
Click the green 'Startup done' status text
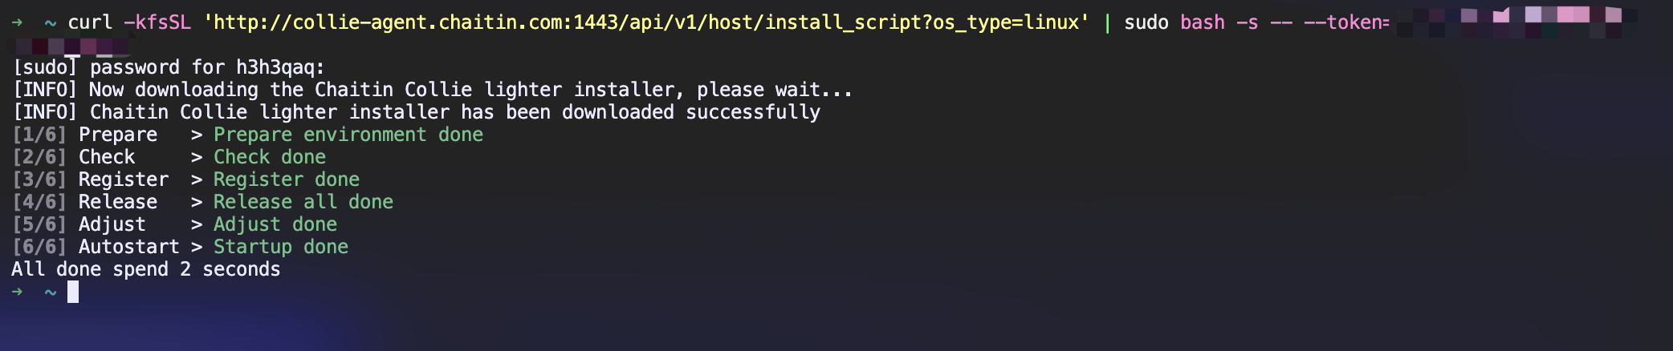281,247
